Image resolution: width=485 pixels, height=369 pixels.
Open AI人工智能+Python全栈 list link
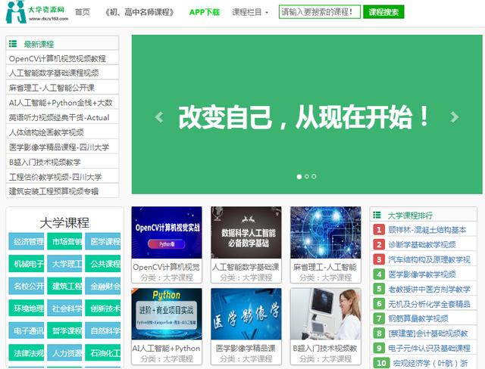coord(62,102)
